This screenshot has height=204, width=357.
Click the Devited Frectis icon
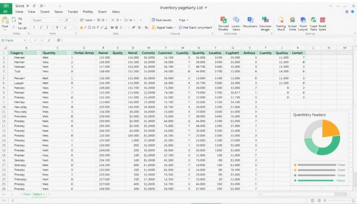coord(223,20)
